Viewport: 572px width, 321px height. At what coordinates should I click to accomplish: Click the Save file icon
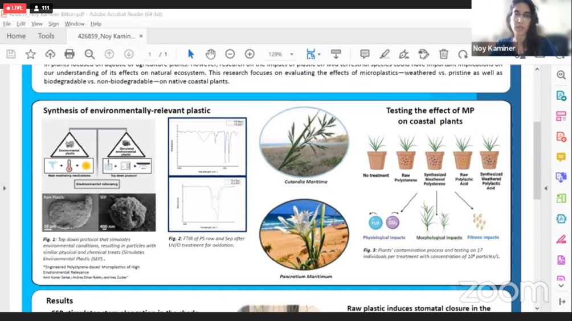pyautogui.click(x=11, y=54)
